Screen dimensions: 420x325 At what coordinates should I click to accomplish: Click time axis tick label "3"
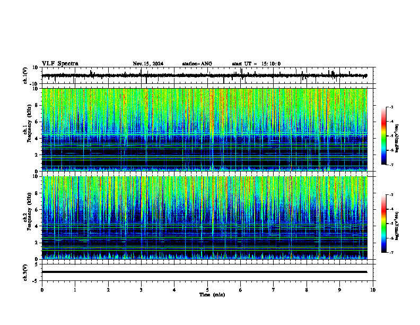141,290
